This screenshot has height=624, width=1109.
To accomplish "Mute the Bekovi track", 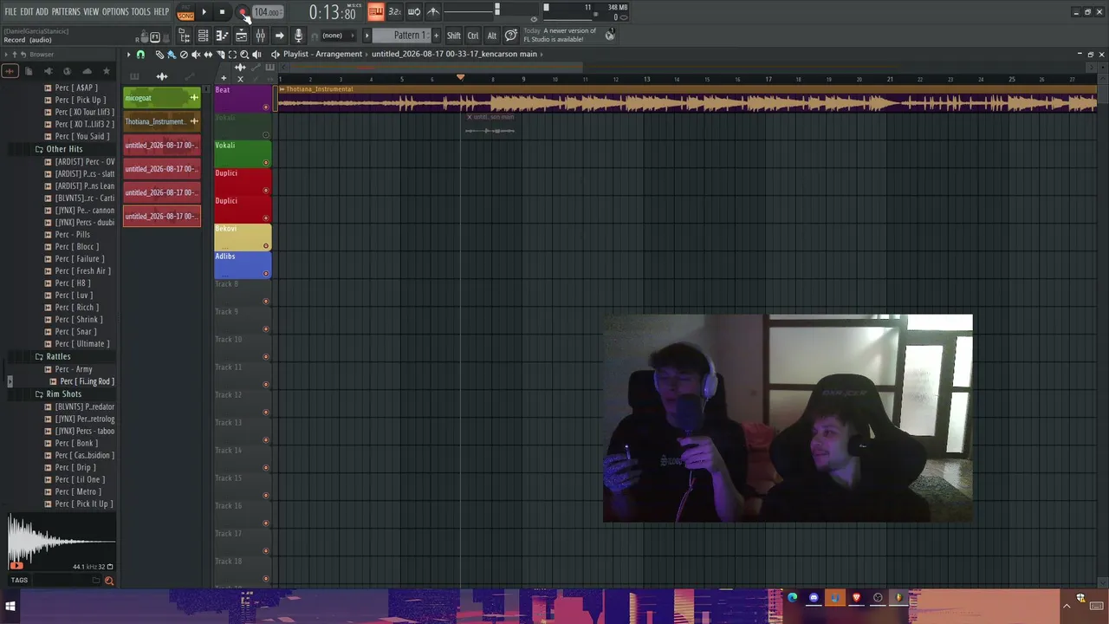I will point(266,245).
